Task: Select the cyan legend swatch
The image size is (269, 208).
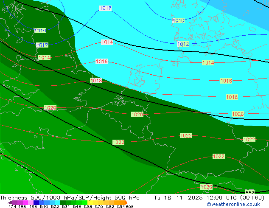Action: pyautogui.click(x=58, y=202)
